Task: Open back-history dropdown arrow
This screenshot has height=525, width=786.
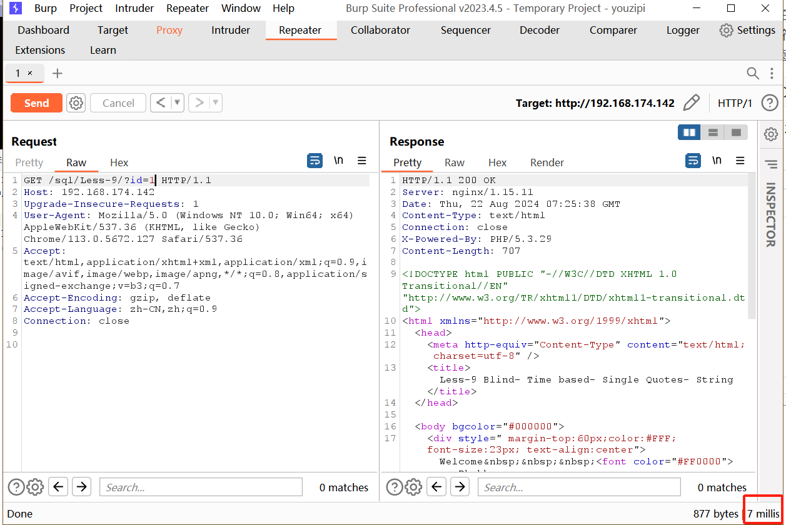Action: (177, 103)
